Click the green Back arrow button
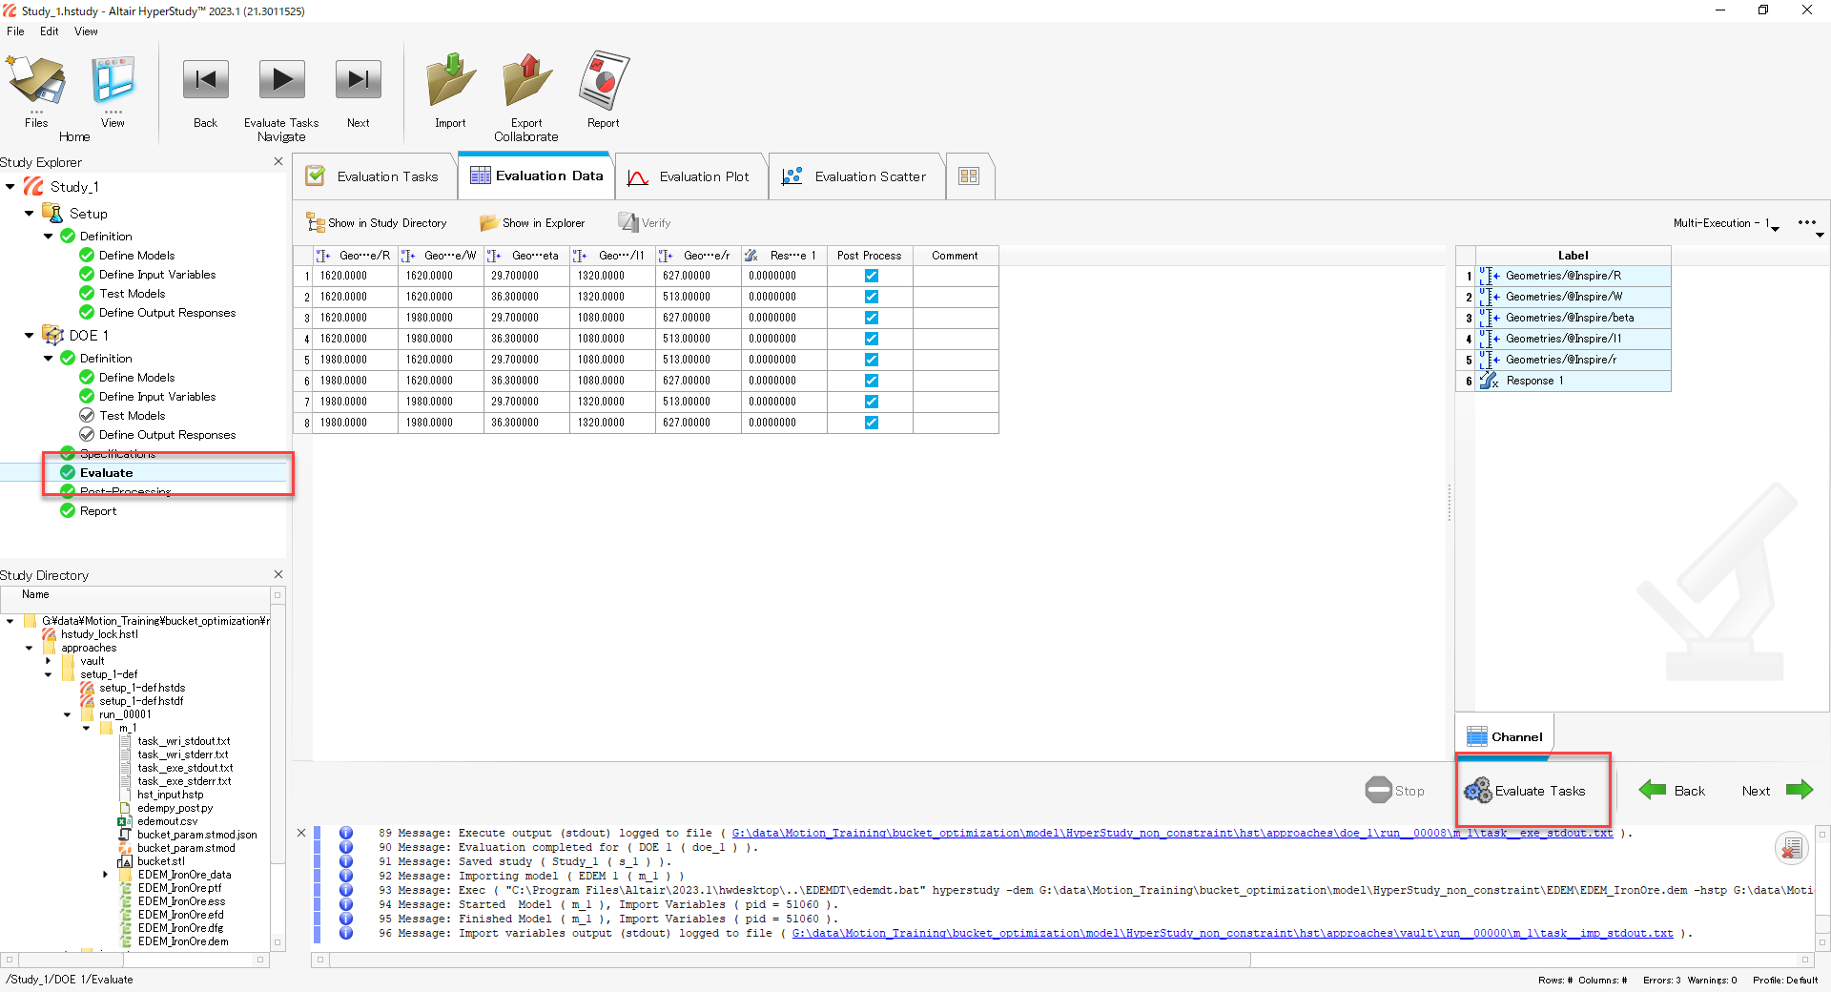 [1653, 790]
